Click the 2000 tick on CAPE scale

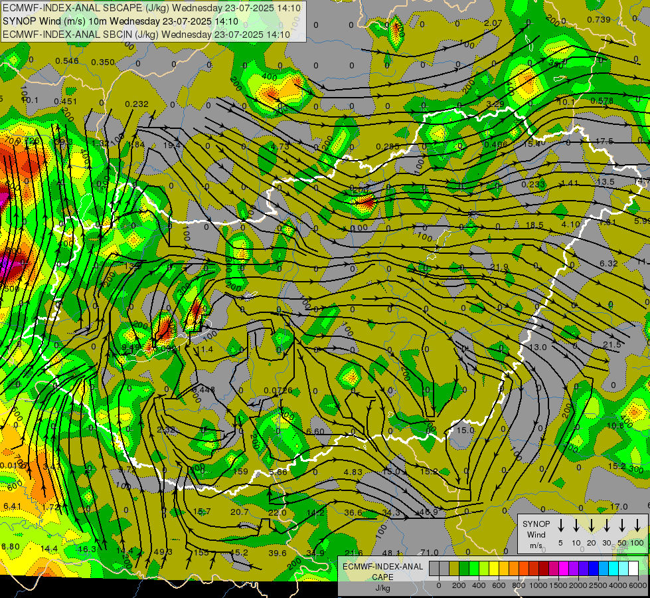pos(578,585)
